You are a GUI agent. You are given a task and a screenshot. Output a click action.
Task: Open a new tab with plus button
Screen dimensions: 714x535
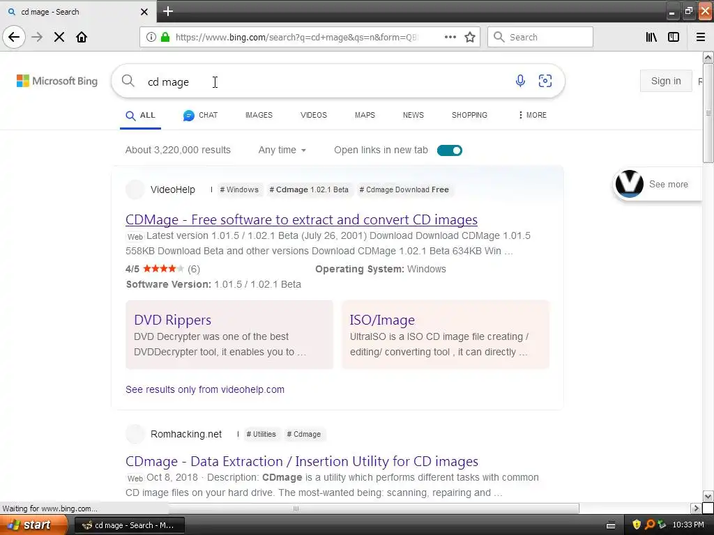(x=168, y=11)
